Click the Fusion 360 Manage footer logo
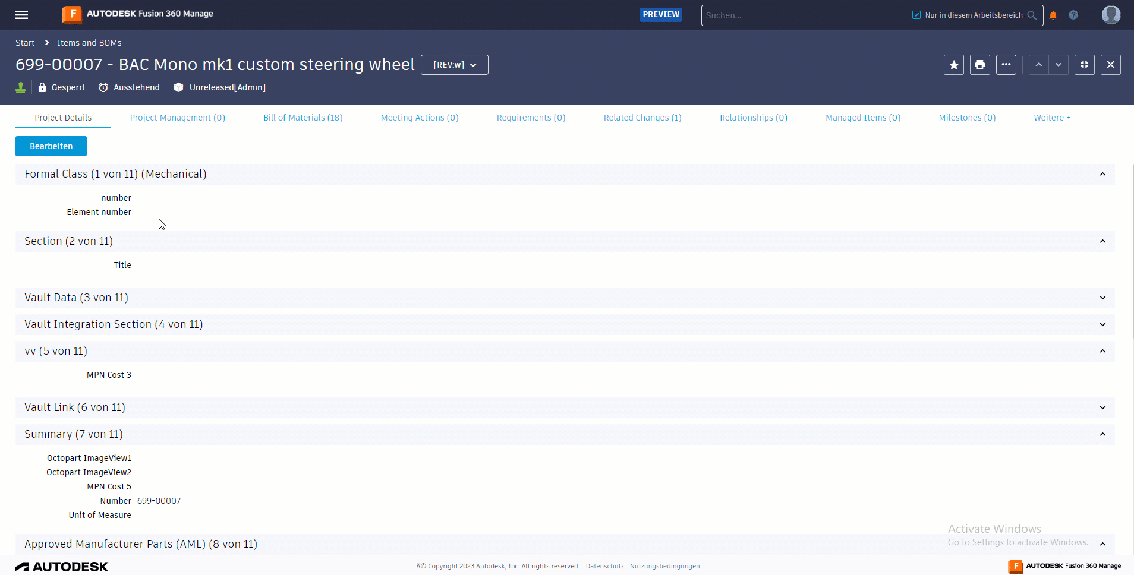Screen dimensions: 1134x575 click(1064, 566)
